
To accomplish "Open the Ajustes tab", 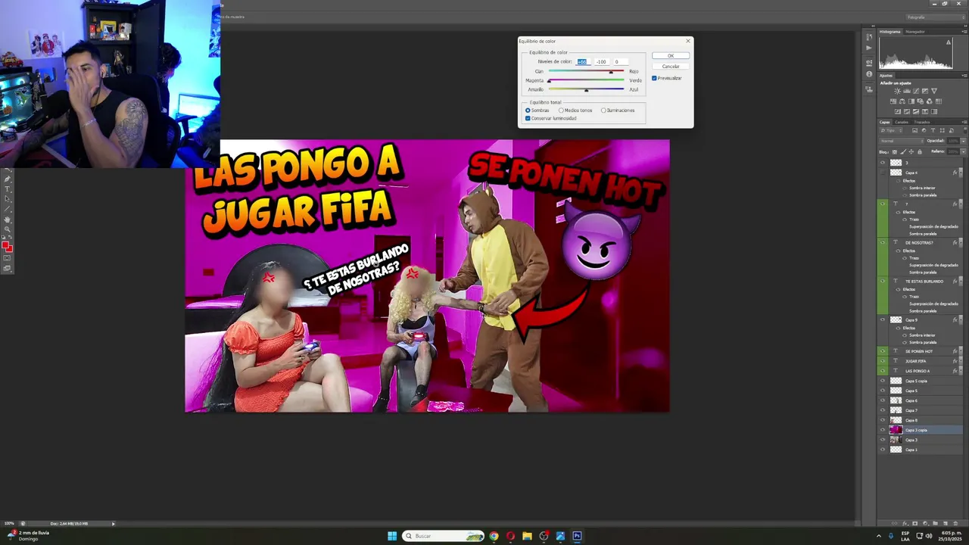I will 886,76.
